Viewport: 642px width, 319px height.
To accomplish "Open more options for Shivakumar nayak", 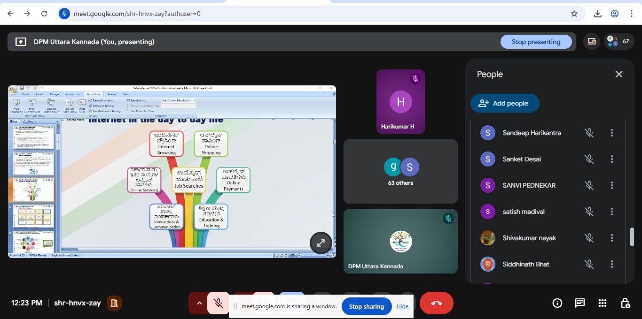I will [x=611, y=238].
